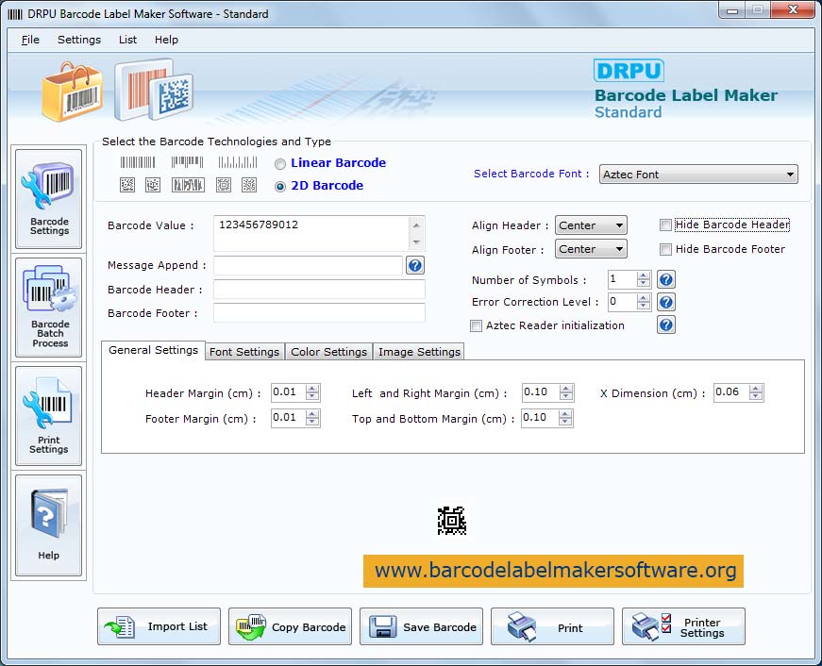This screenshot has height=666, width=822.
Task: Open the List menu
Action: (x=127, y=40)
